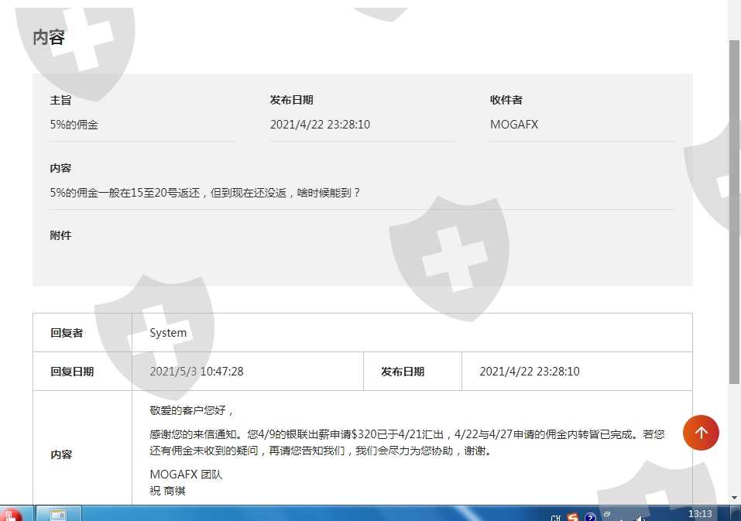The width and height of the screenshot is (741, 521).
Task: Click the replier value 'System'
Action: (168, 333)
